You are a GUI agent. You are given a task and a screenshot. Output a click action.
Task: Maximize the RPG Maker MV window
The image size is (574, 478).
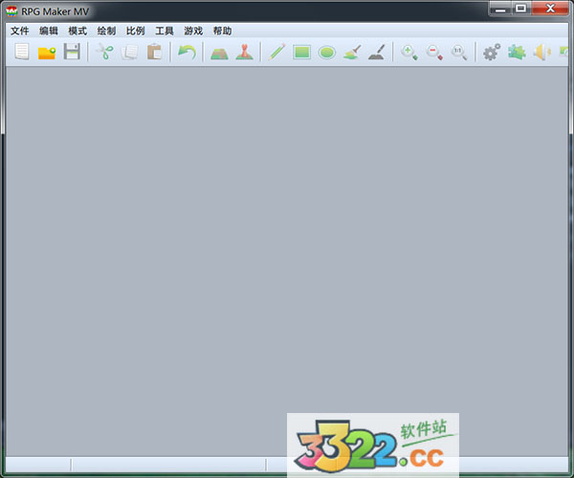pos(521,9)
